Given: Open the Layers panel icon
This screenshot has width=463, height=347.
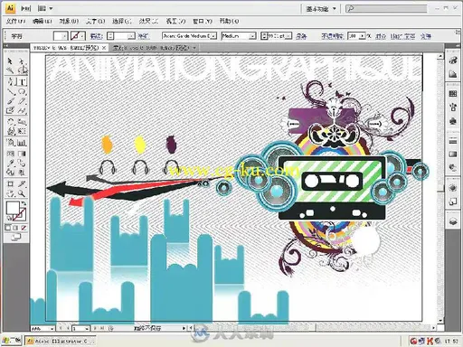Looking at the screenshot, I should pos(453,222).
